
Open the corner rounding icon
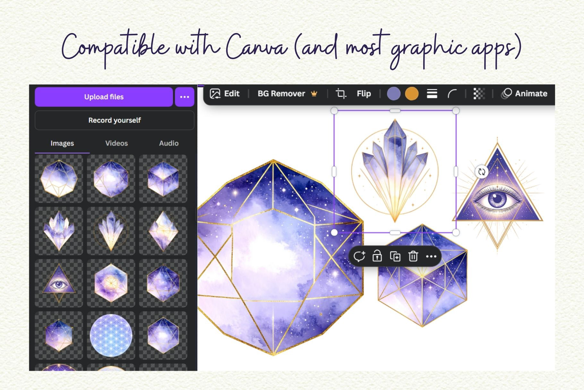pyautogui.click(x=452, y=94)
